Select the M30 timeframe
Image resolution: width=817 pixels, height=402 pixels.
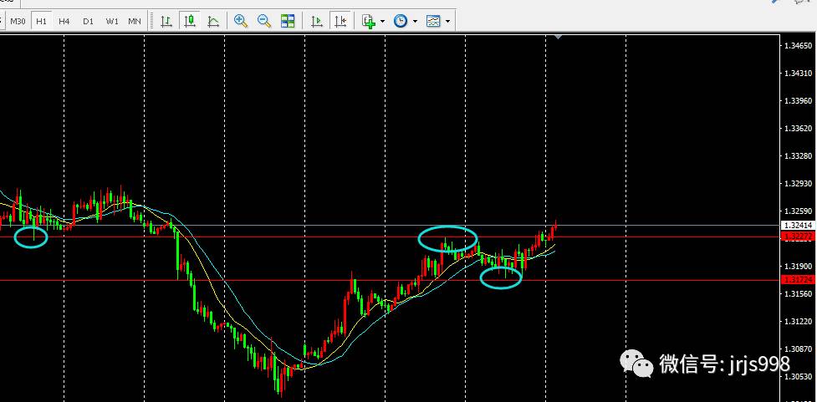(18, 21)
